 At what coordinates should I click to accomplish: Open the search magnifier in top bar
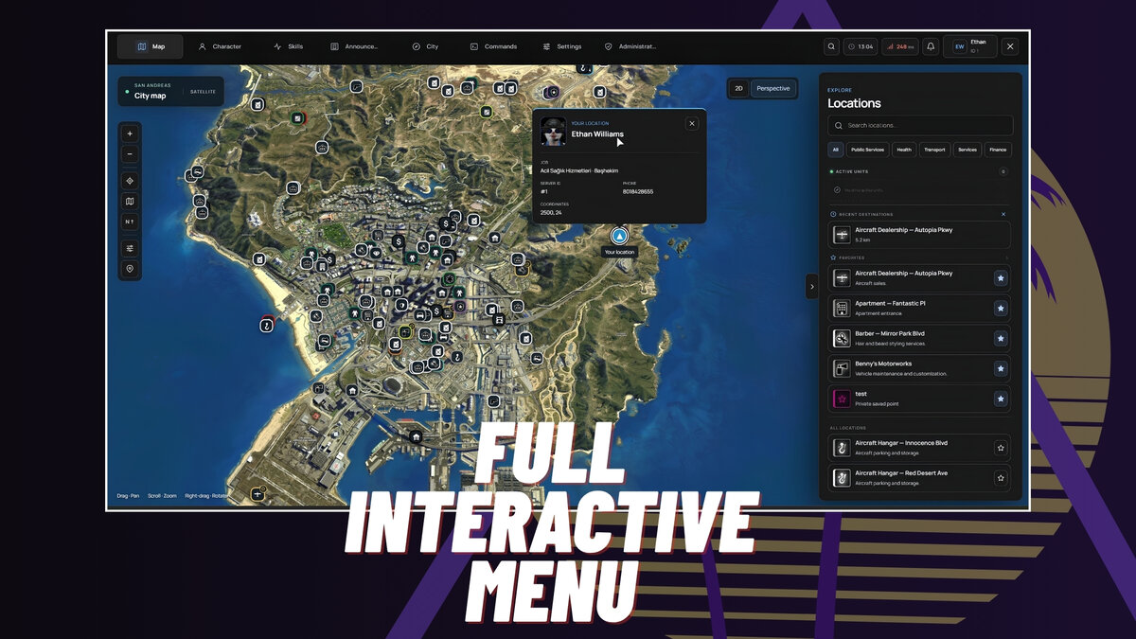coord(831,46)
